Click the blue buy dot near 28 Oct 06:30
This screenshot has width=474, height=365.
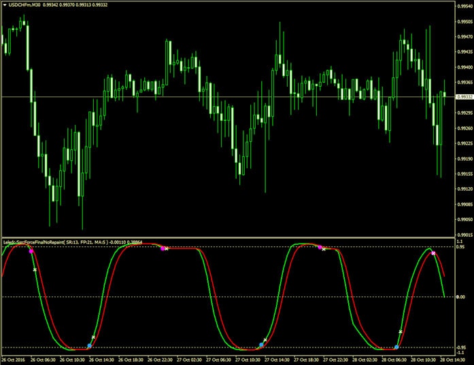point(396,347)
